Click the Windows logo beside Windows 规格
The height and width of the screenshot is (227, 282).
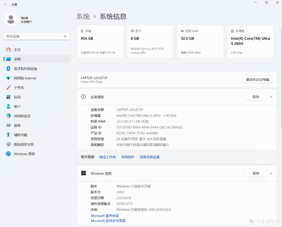[84, 173]
